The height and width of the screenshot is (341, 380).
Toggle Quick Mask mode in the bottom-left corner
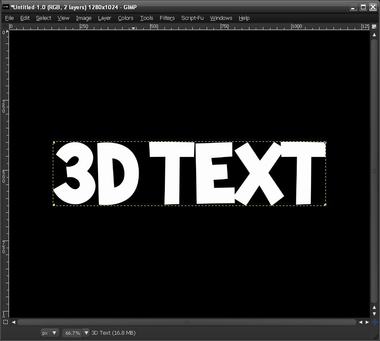5,322
